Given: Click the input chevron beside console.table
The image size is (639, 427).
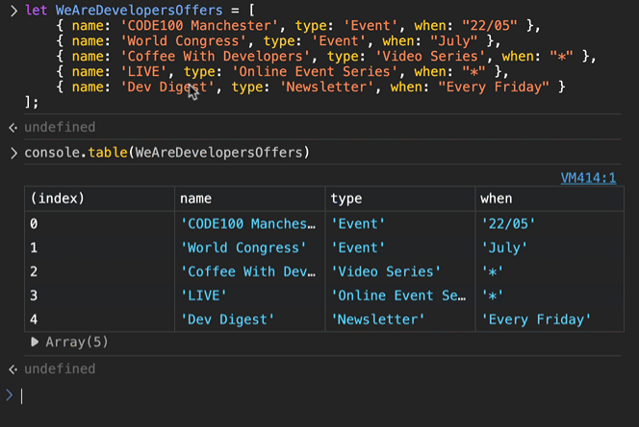Looking at the screenshot, I should (13, 153).
